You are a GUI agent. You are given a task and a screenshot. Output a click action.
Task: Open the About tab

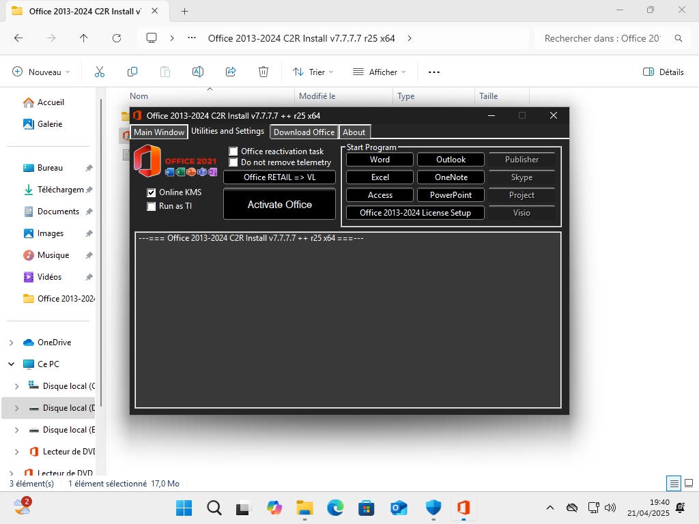click(x=354, y=132)
